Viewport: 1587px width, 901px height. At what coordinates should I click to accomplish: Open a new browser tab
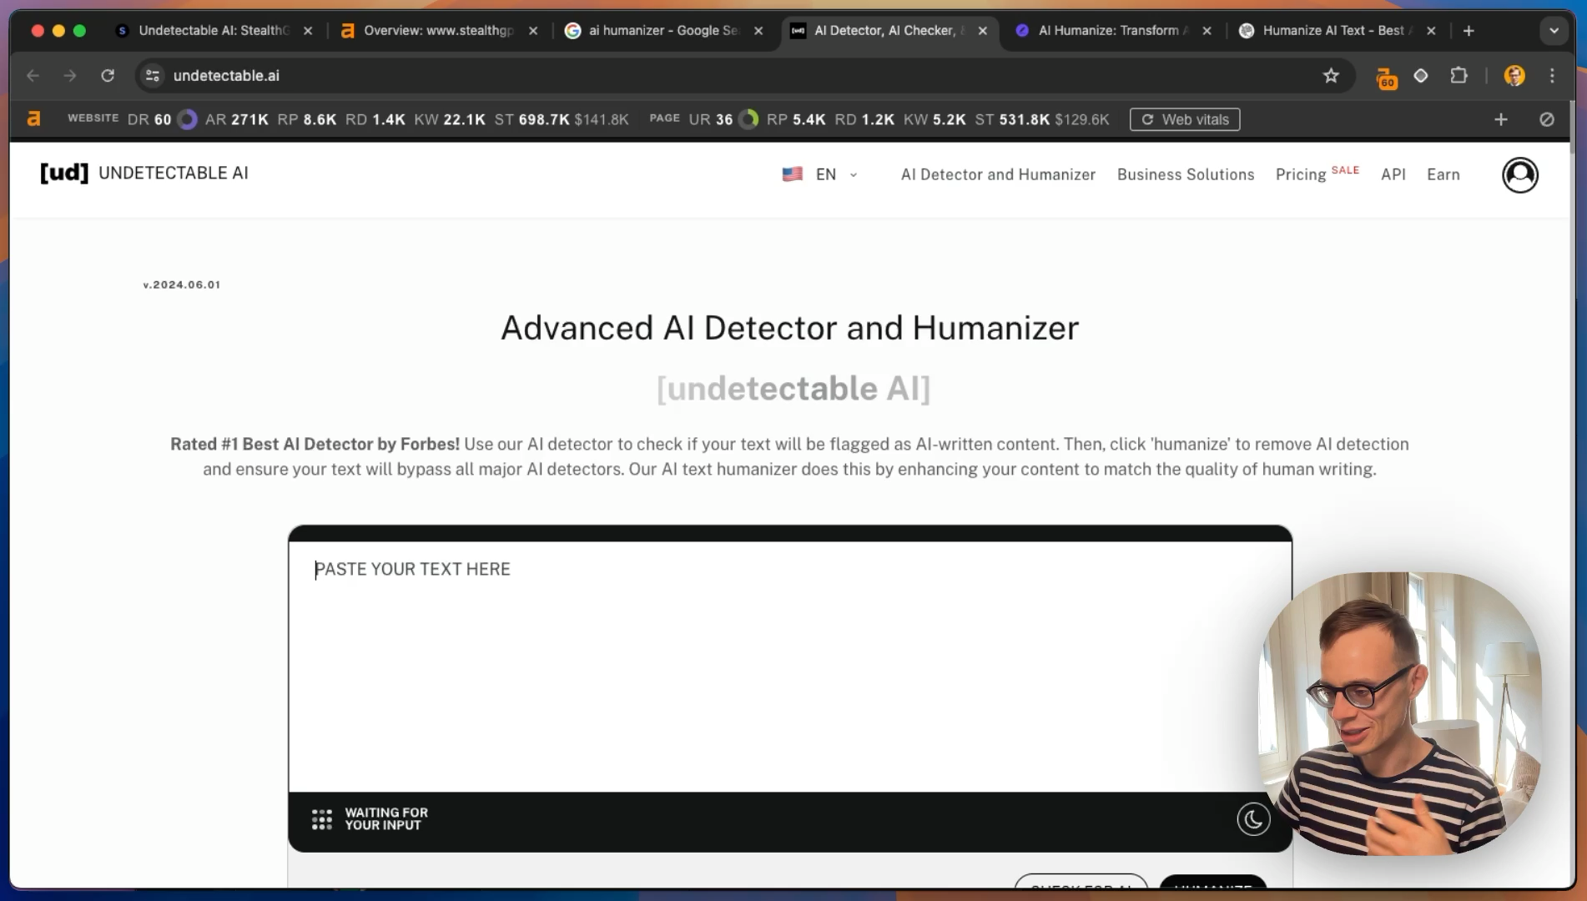coord(1469,31)
